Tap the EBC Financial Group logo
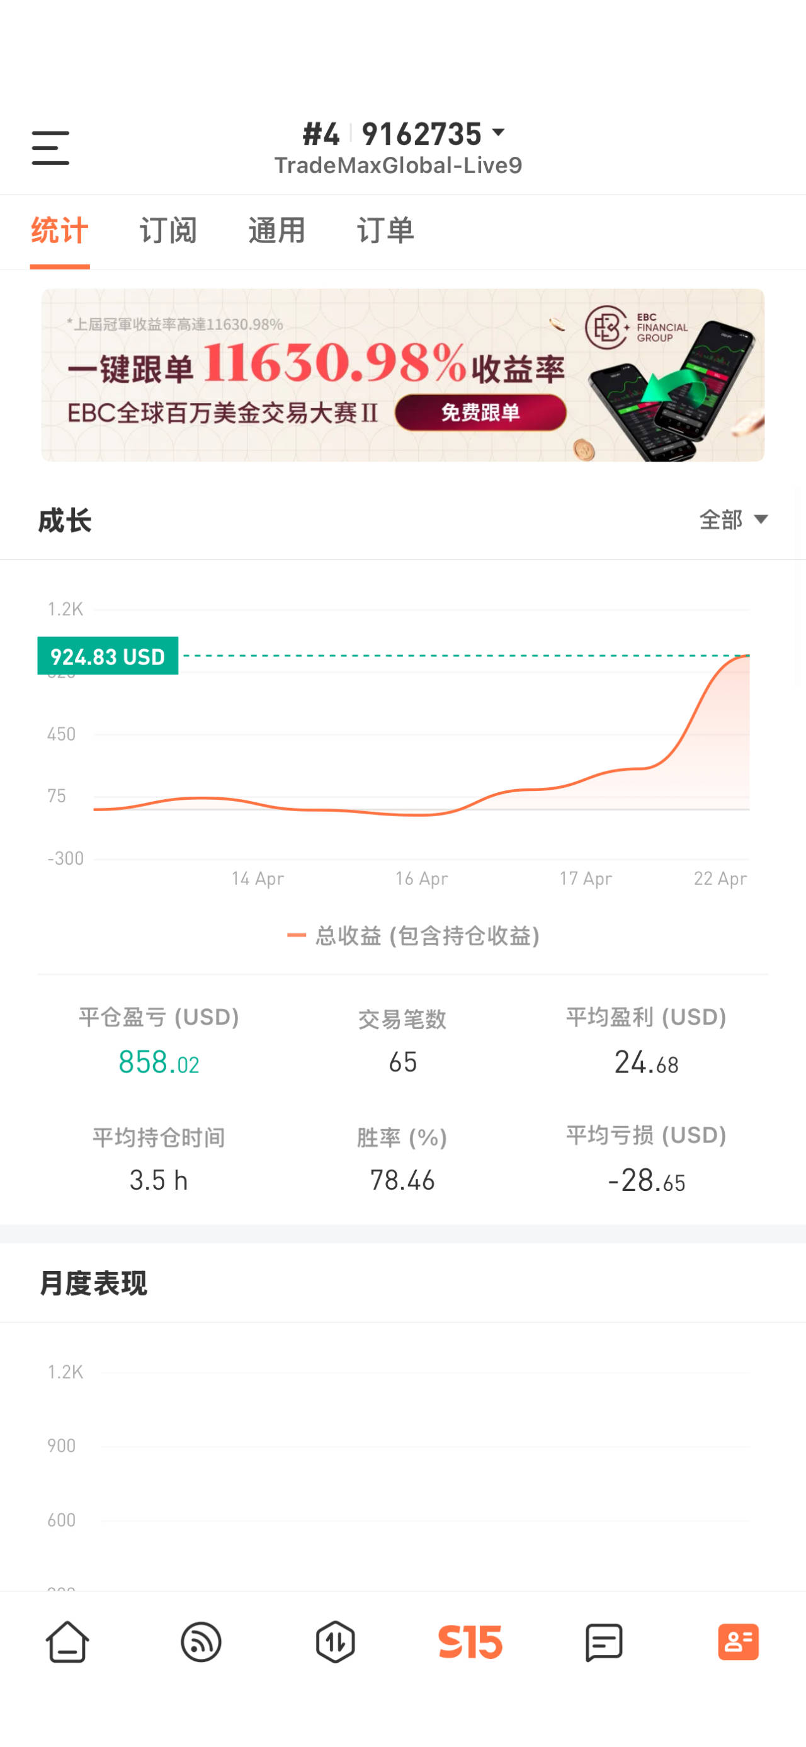This screenshot has width=806, height=1747. (x=636, y=327)
